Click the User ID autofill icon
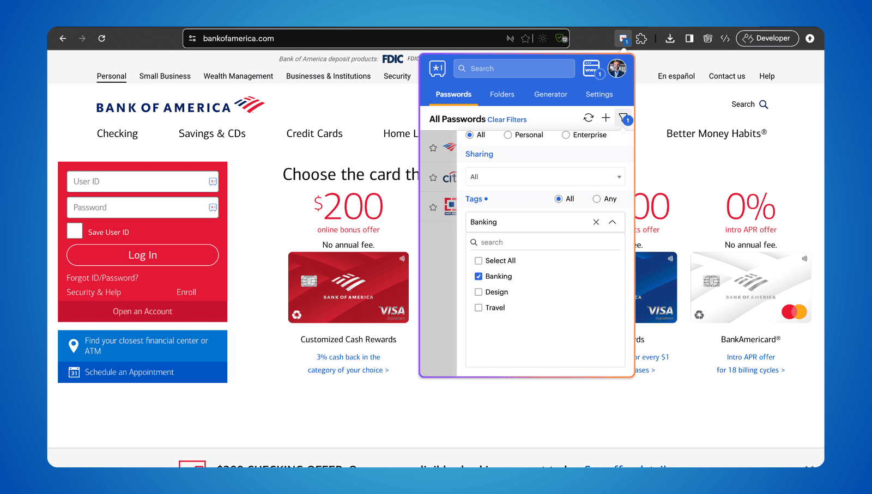The width and height of the screenshot is (872, 494). pos(213,181)
